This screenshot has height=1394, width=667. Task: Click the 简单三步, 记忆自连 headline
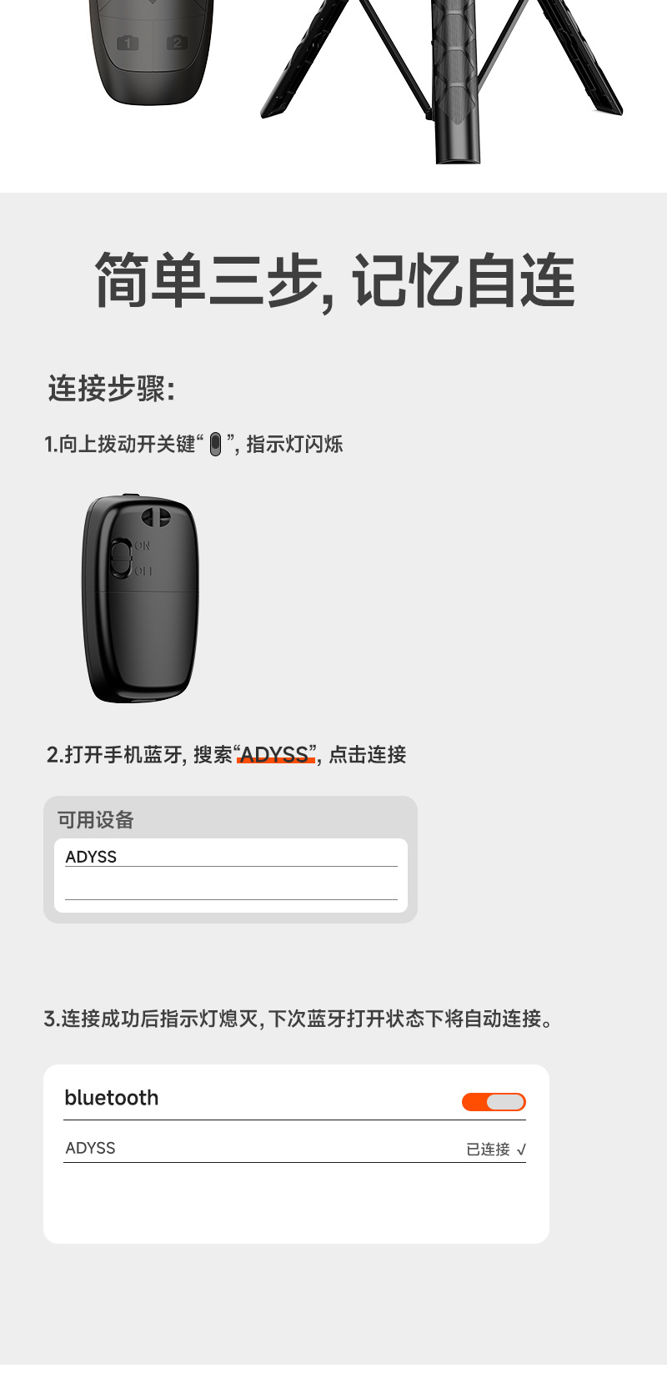(334, 280)
